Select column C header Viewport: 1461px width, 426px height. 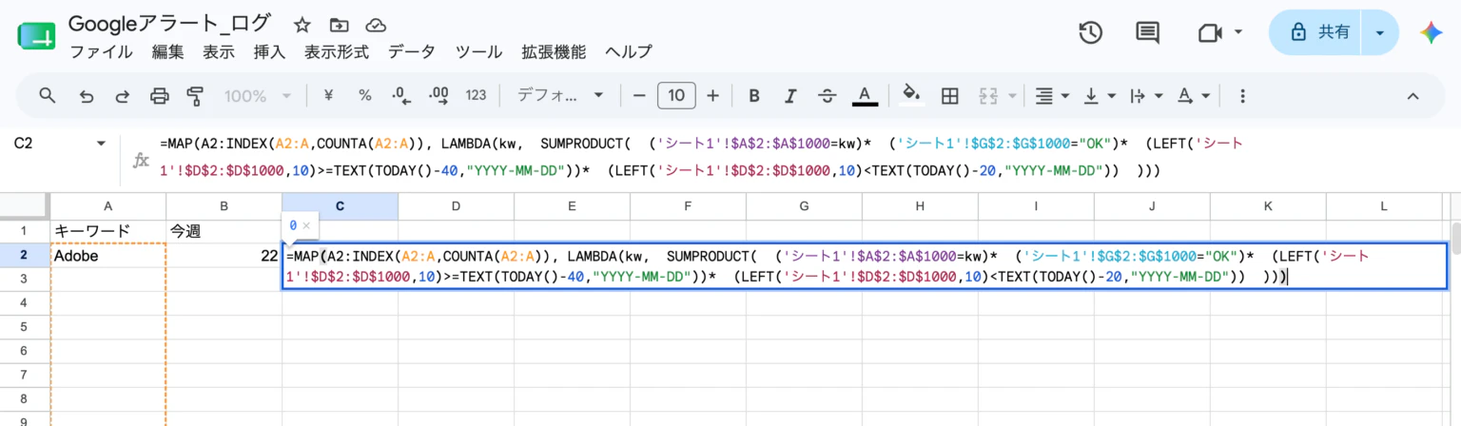tap(340, 206)
